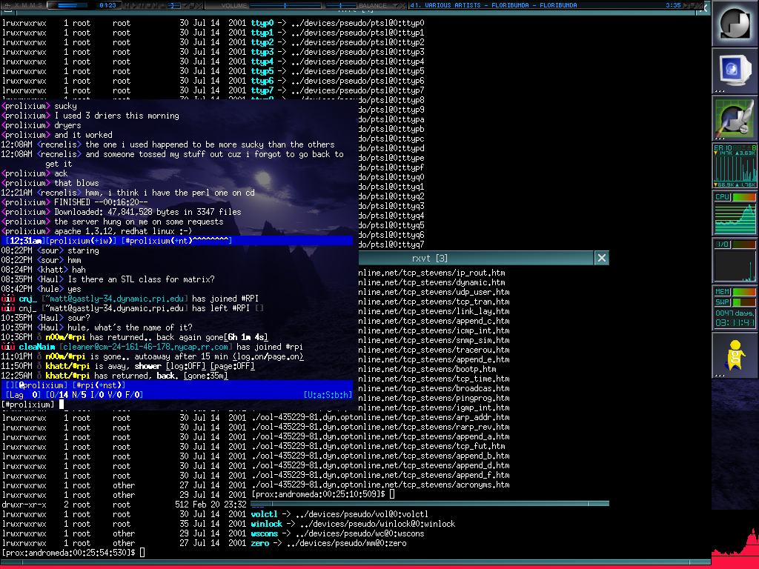Click the eject button in media player

(162, 5)
